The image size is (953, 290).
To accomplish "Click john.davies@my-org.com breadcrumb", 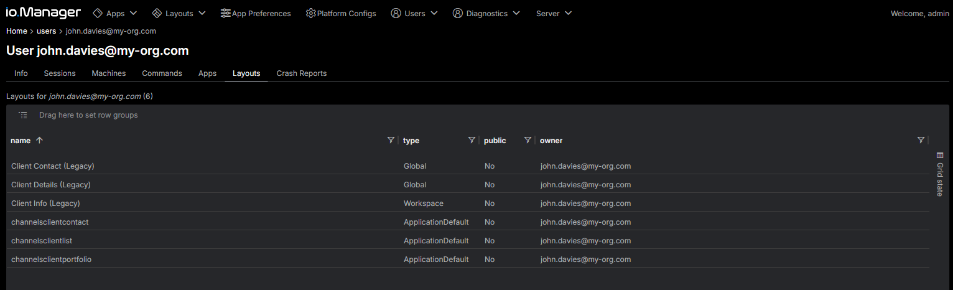I will coord(111,30).
